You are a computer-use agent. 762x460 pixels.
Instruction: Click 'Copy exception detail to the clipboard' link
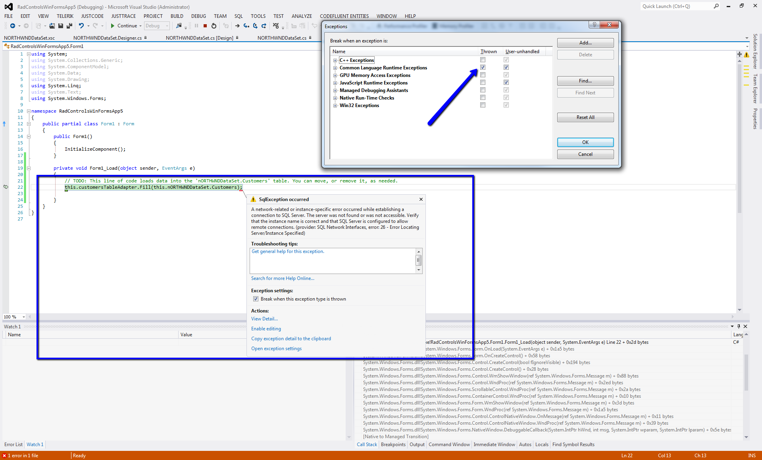tap(291, 339)
